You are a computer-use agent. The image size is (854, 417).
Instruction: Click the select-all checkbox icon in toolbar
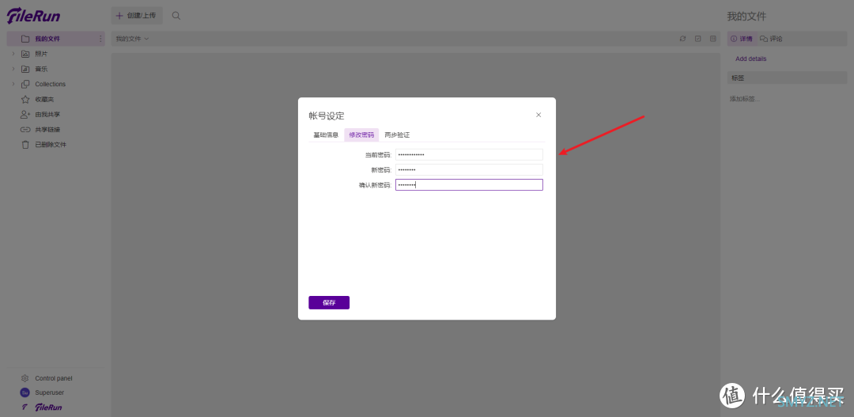pyautogui.click(x=697, y=39)
